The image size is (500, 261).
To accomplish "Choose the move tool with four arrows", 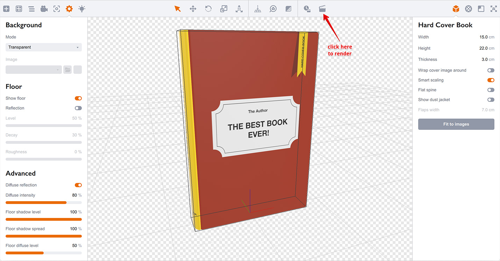I will (x=193, y=9).
